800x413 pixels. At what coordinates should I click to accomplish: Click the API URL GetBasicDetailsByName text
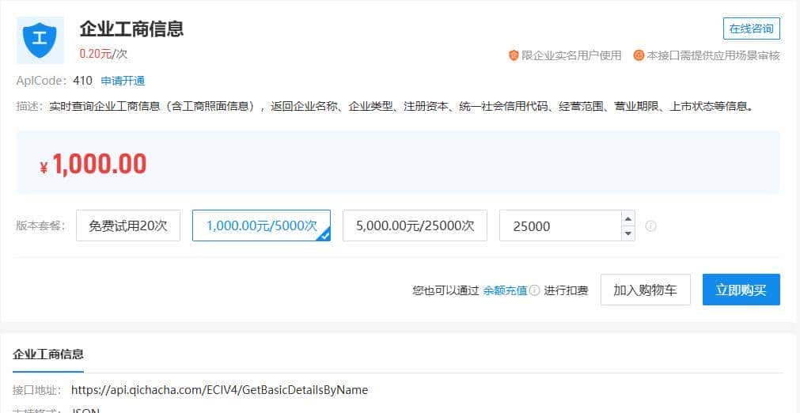[x=219, y=390]
